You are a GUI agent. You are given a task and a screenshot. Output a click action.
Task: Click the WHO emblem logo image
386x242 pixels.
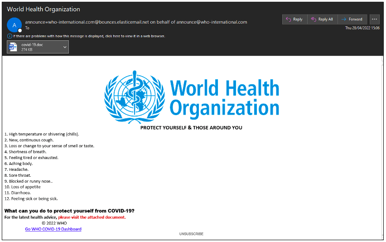(134, 97)
